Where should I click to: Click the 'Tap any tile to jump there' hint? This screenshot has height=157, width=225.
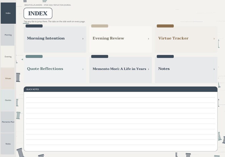click(x=54, y=21)
